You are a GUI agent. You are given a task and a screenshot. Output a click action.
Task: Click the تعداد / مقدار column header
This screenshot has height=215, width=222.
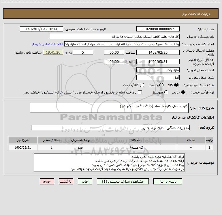(52, 140)
